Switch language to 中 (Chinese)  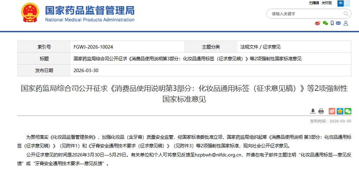click(x=341, y=3)
